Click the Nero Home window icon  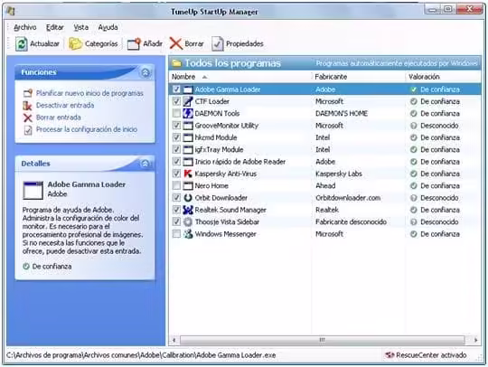[x=188, y=186]
